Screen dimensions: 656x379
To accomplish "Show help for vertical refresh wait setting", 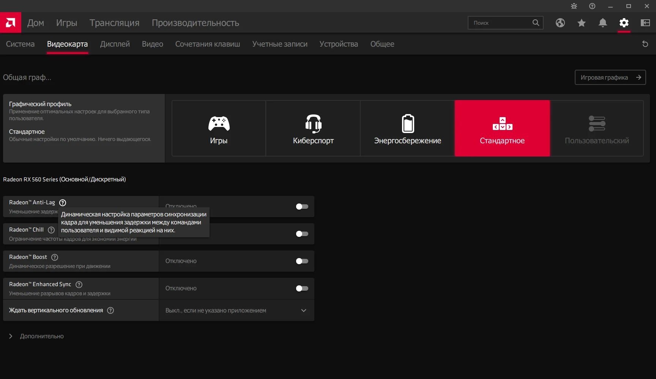I will tap(110, 310).
